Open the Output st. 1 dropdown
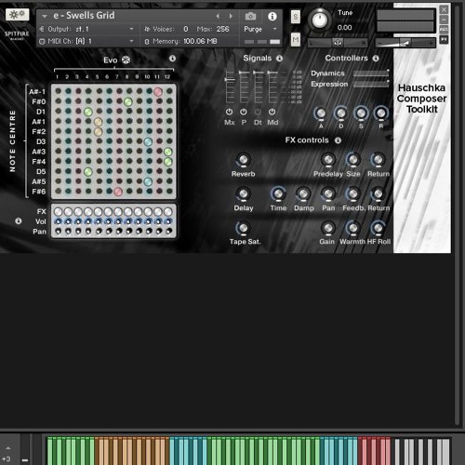 86,29
